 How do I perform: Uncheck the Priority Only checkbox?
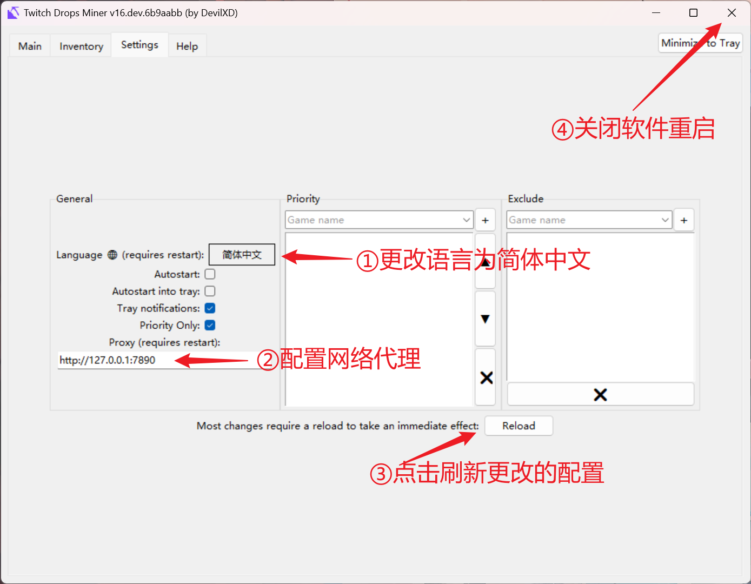click(210, 325)
